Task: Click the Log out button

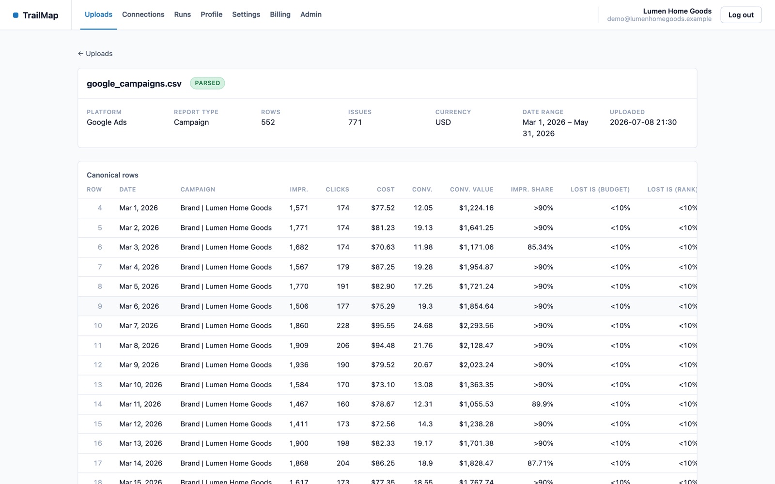Action: [741, 15]
